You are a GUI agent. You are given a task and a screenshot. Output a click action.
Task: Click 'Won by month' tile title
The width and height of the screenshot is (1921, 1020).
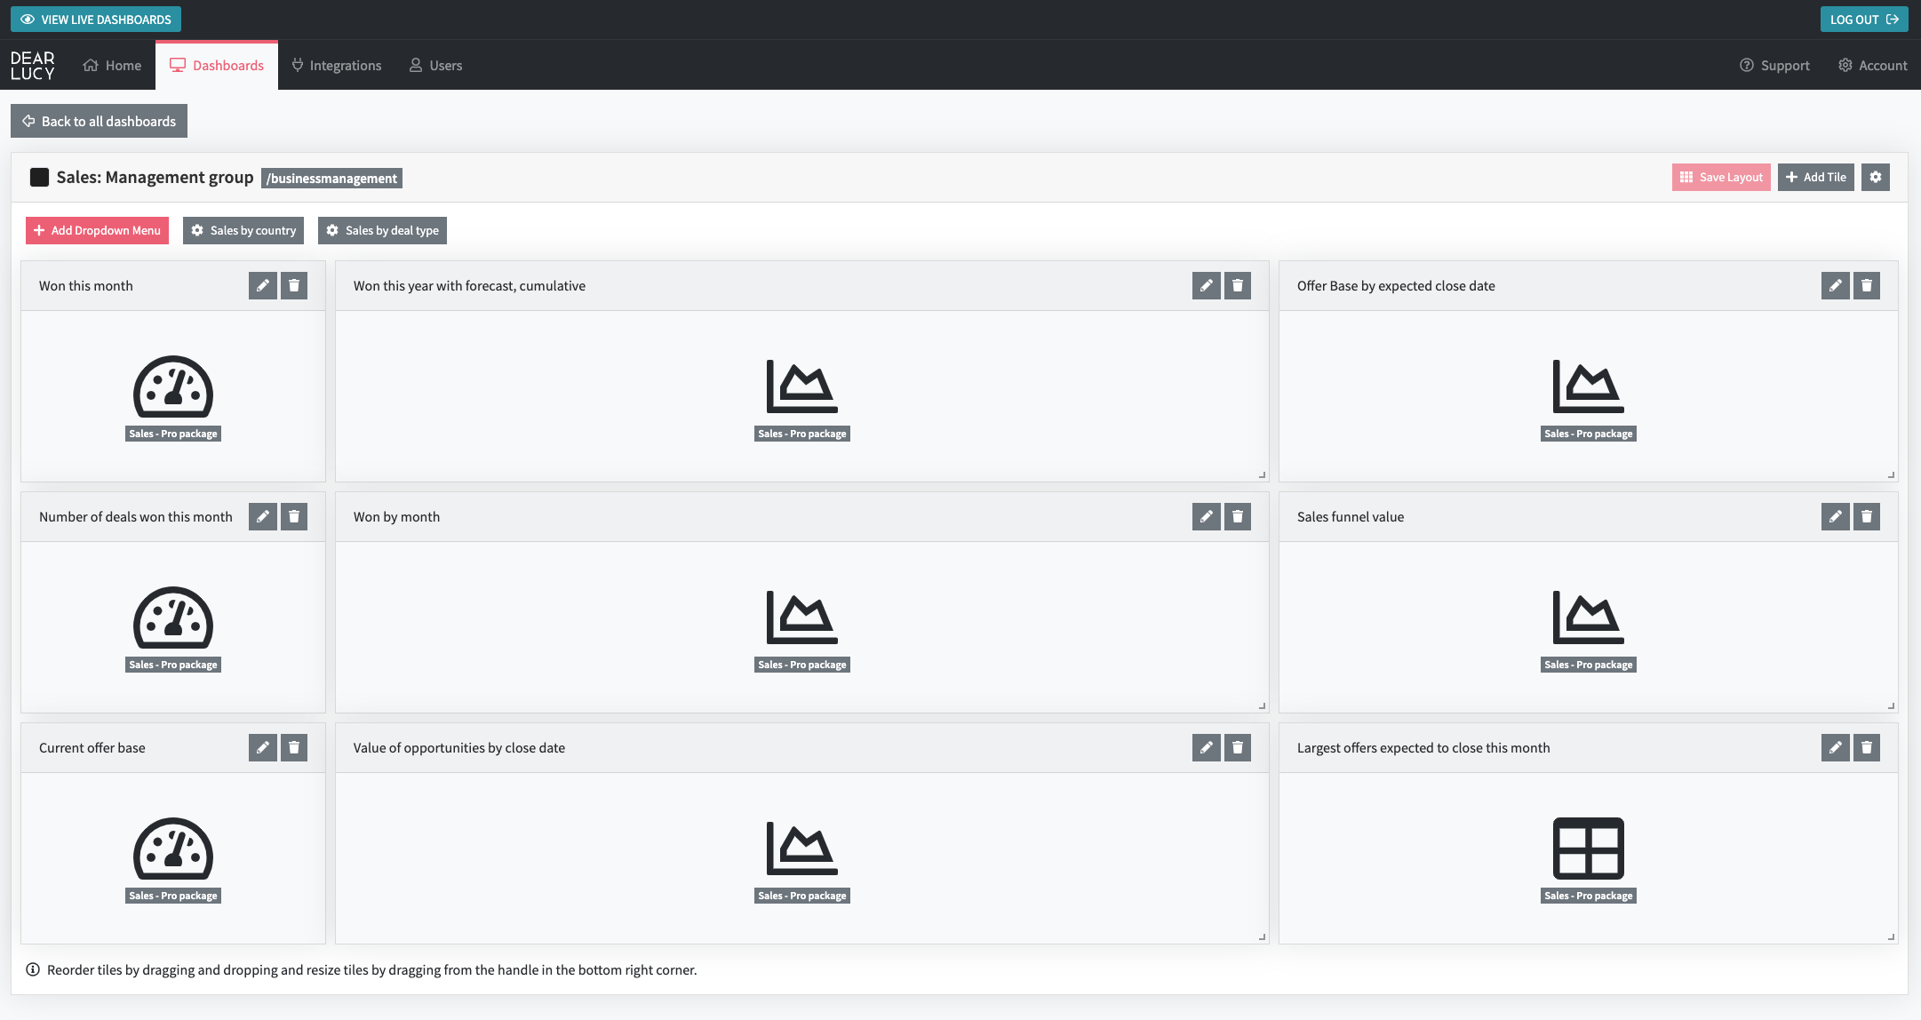[x=396, y=516]
